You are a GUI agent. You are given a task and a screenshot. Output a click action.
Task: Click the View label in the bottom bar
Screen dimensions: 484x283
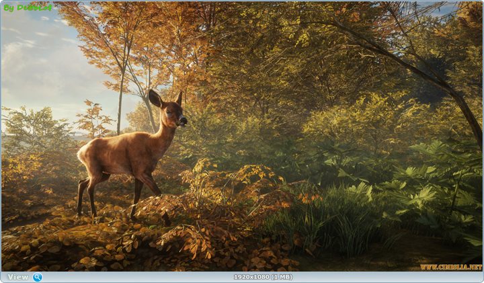pos(18,277)
